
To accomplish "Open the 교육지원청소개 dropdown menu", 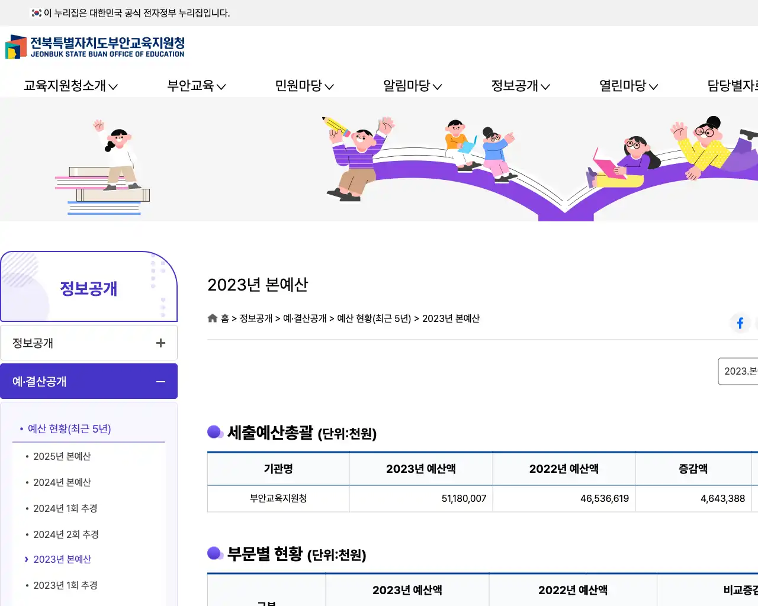I will (70, 86).
